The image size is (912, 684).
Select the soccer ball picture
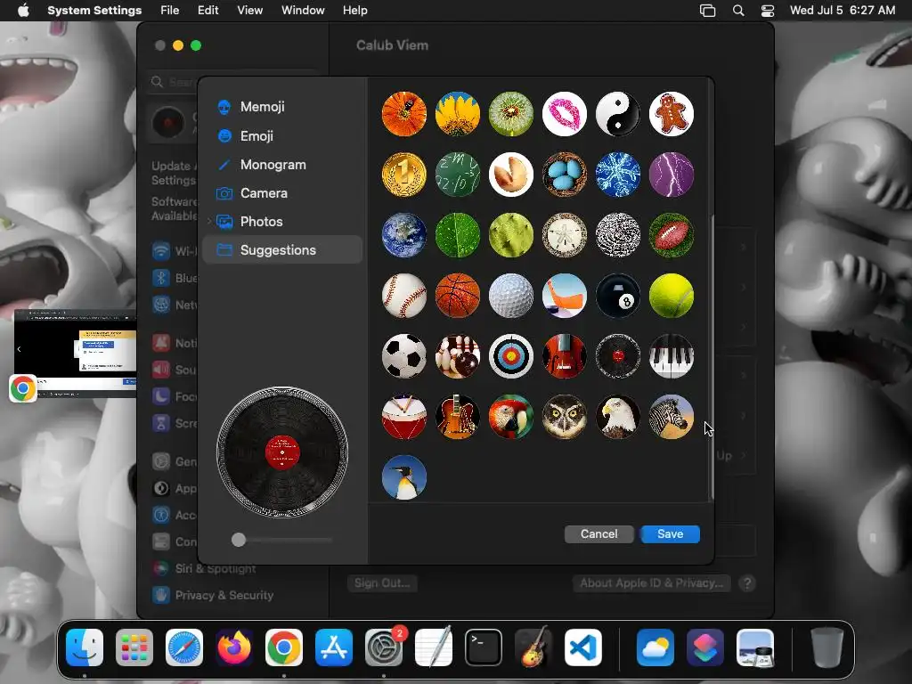[404, 356]
